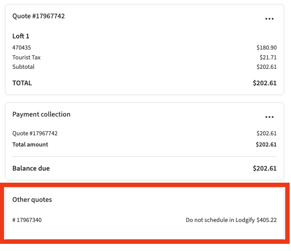Click the Payment collection heading
The height and width of the screenshot is (251, 291).
41,114
